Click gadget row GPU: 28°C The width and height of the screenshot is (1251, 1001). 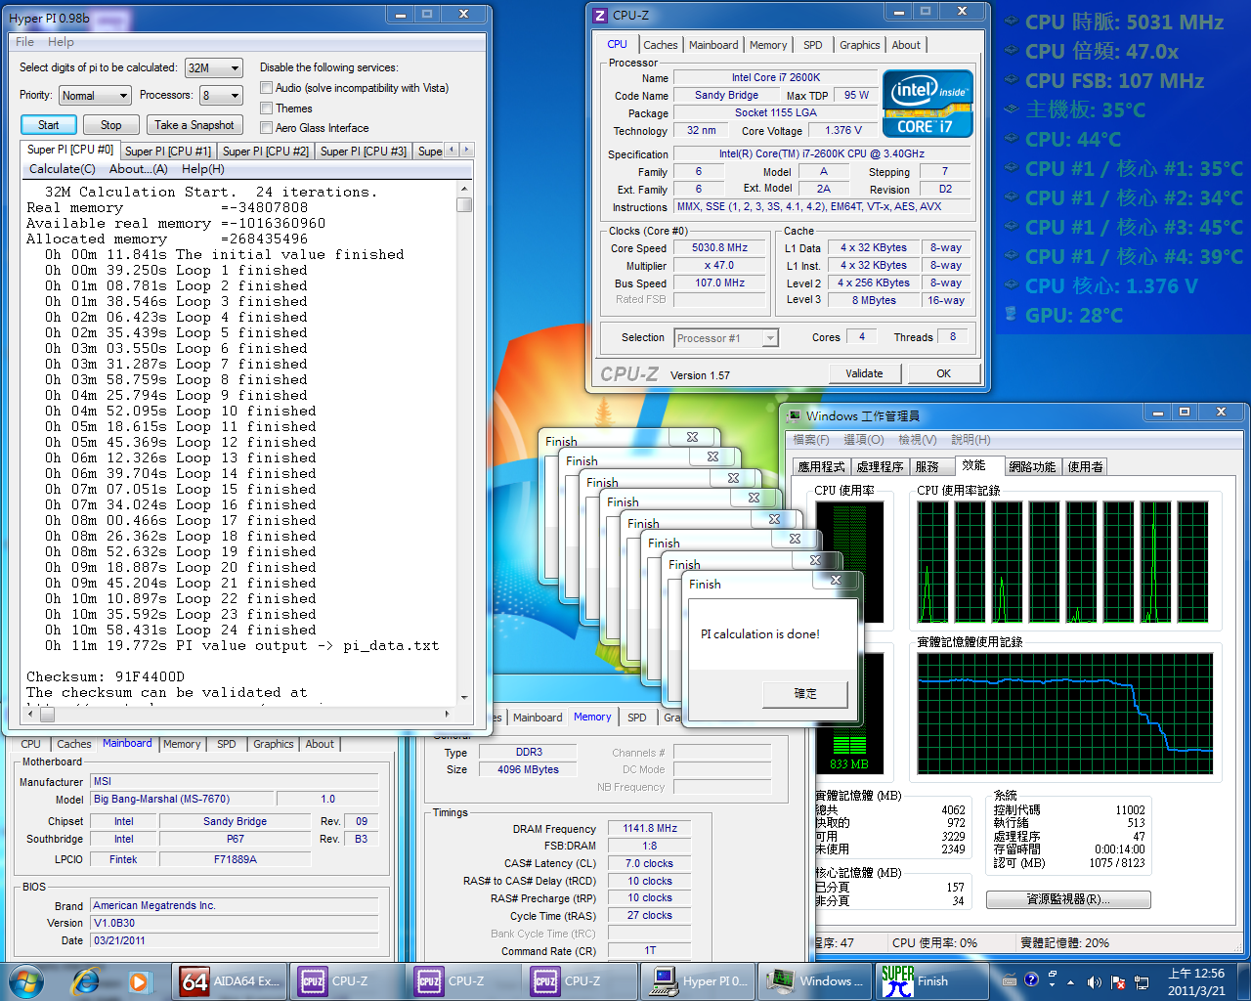click(x=1064, y=315)
